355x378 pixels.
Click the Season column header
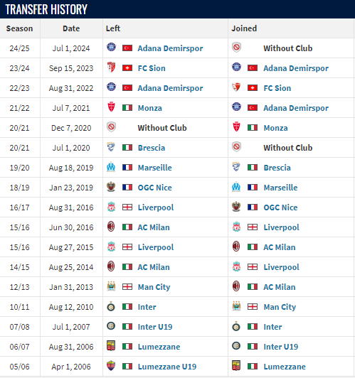[x=19, y=28]
